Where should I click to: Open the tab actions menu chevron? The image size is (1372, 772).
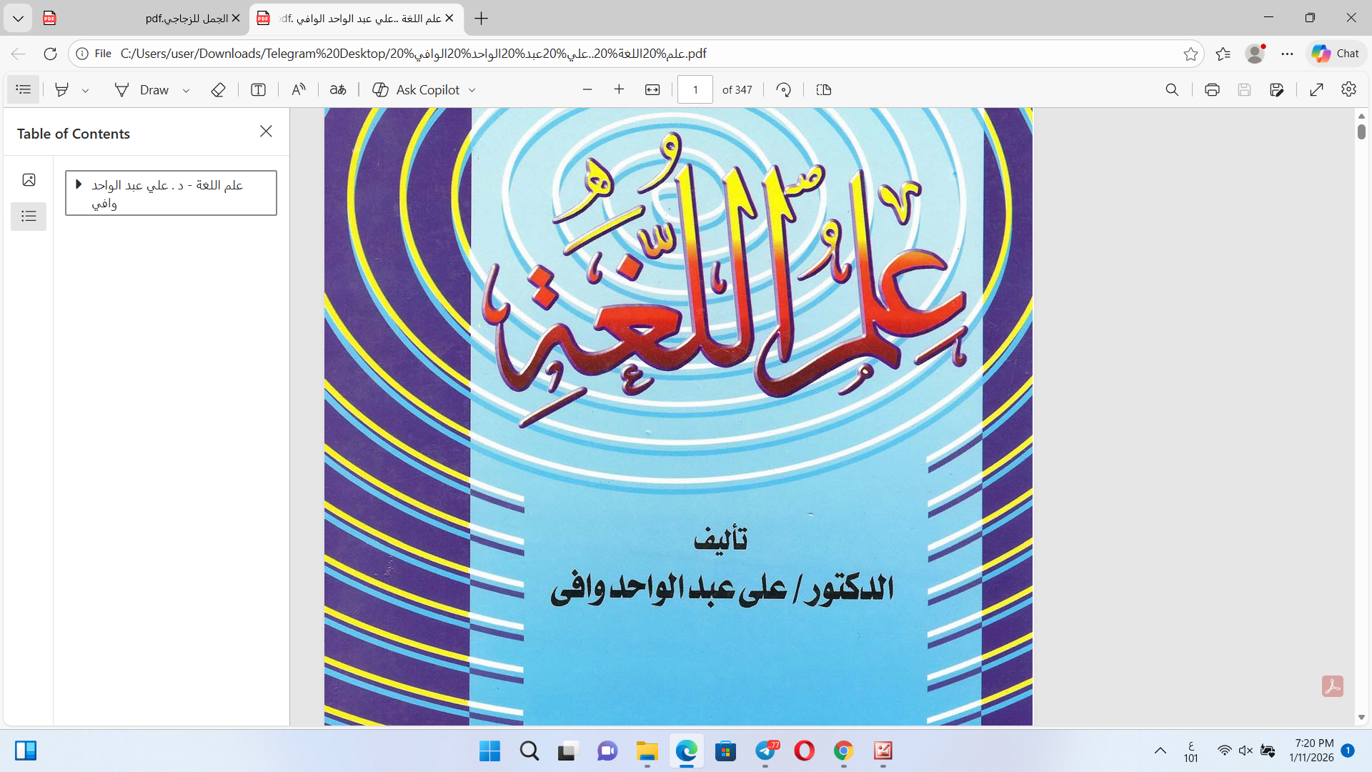tap(18, 19)
